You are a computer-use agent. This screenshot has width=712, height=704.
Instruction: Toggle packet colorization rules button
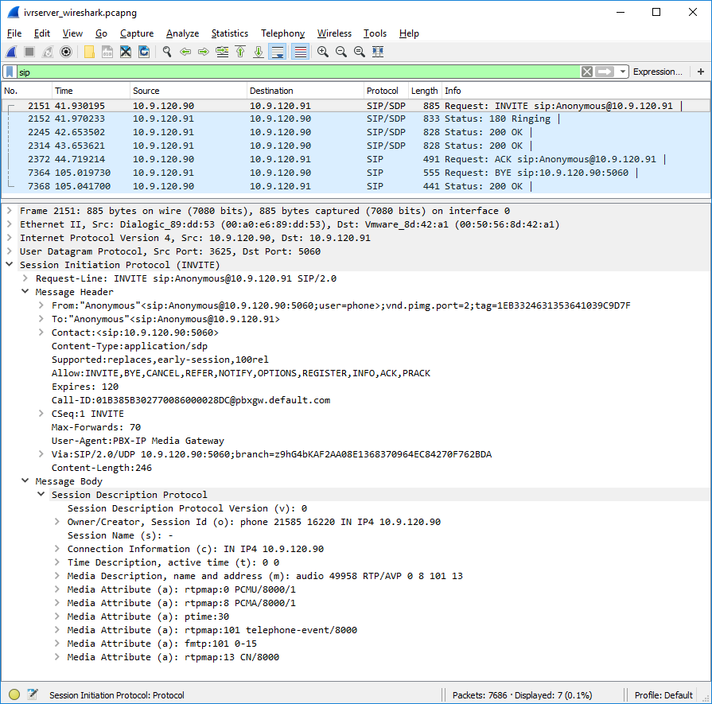click(x=300, y=52)
